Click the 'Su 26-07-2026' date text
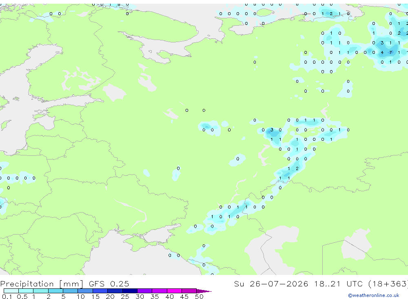Viewport: 408px width, 299px height. 271,283
